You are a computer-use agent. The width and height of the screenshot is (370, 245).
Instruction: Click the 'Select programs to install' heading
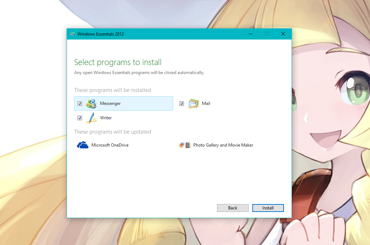[x=118, y=63]
